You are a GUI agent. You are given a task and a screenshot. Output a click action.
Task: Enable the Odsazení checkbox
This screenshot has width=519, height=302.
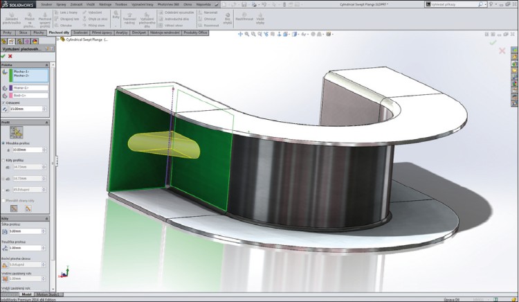(3, 102)
